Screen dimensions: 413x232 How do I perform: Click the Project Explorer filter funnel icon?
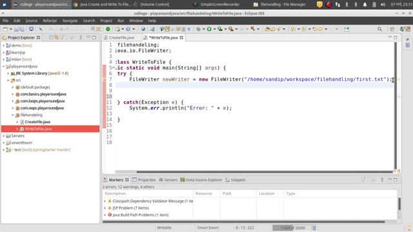click(x=62, y=37)
